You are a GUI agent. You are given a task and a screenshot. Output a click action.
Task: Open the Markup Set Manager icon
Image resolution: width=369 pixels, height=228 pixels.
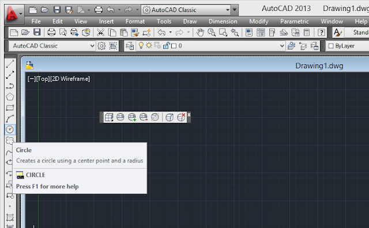[295, 32]
